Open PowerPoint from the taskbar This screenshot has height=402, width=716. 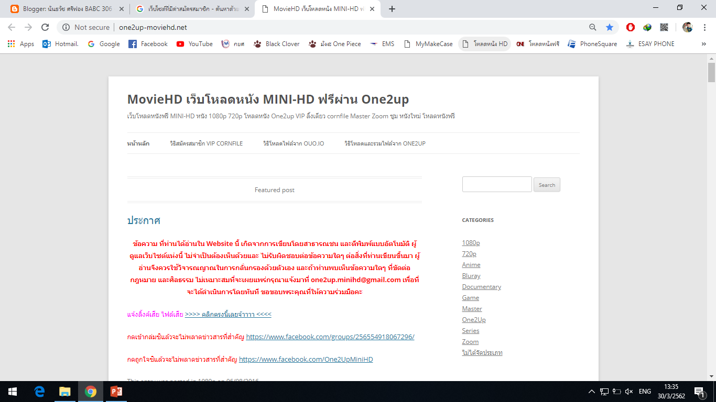(116, 391)
